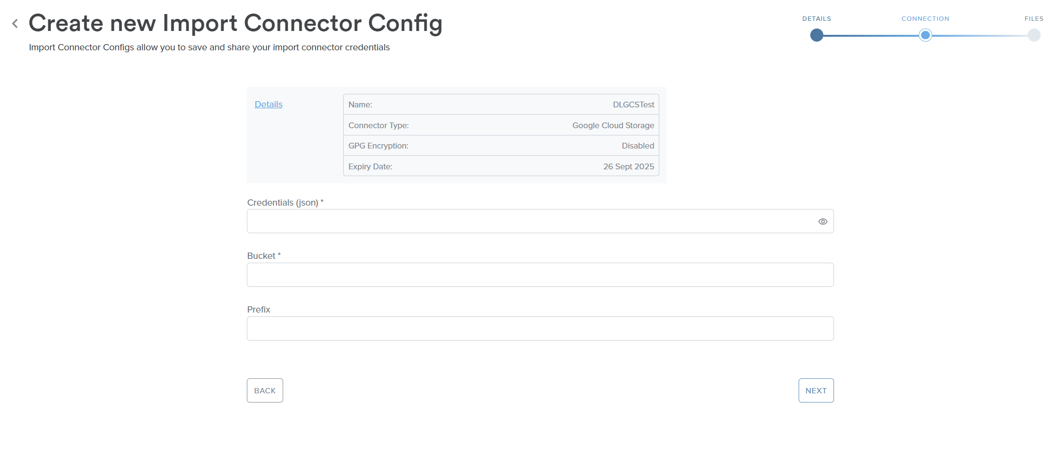Image resolution: width=1061 pixels, height=463 pixels.
Task: Click the Name: row label
Action: (x=360, y=105)
